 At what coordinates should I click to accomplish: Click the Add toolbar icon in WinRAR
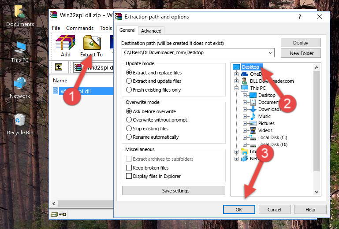point(65,46)
